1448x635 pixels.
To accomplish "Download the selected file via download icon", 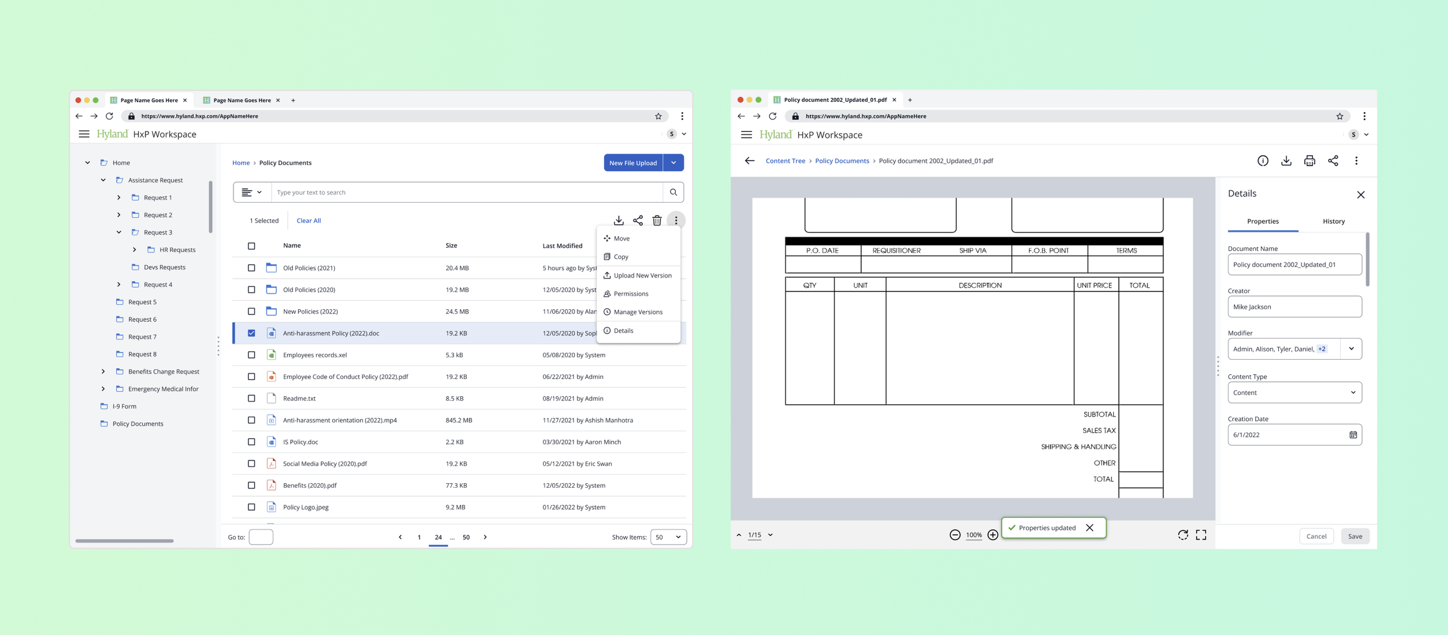I will [x=619, y=221].
